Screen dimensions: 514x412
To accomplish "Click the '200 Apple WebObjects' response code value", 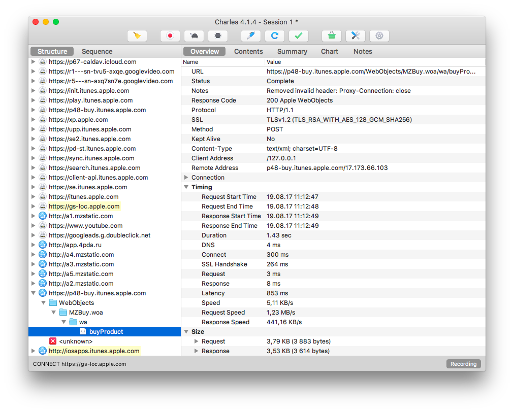I will click(300, 100).
